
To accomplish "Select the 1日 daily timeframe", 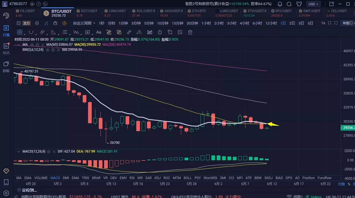I will [x=283, y=23].
